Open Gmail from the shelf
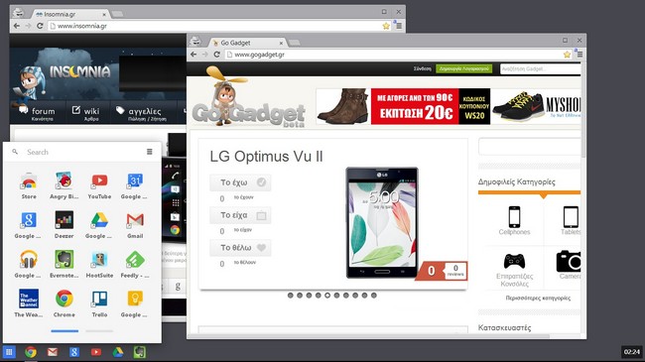Viewport: 645px width, 362px height. (53, 352)
